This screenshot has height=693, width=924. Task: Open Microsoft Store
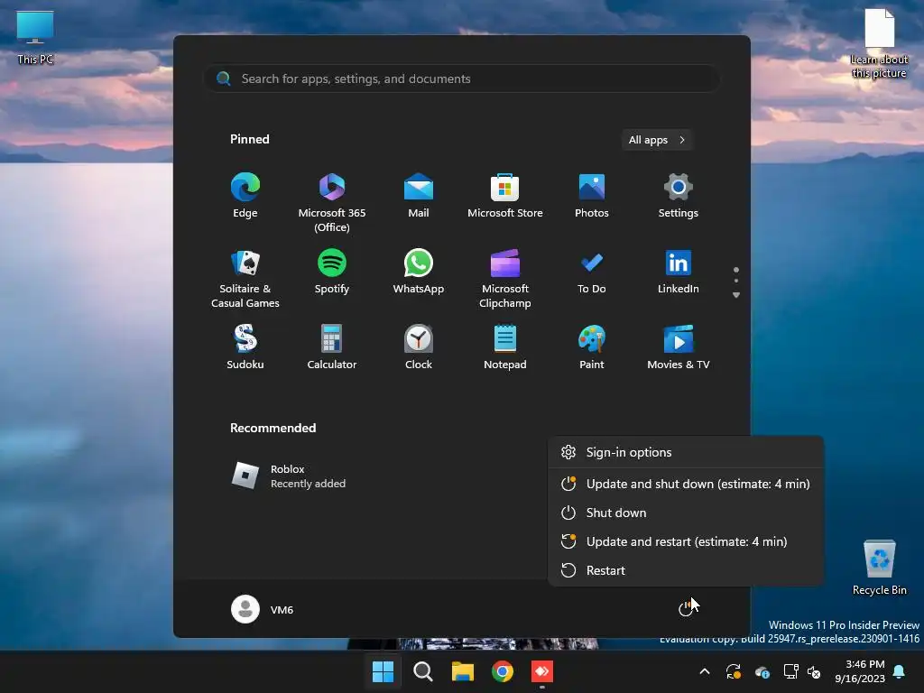505,196
